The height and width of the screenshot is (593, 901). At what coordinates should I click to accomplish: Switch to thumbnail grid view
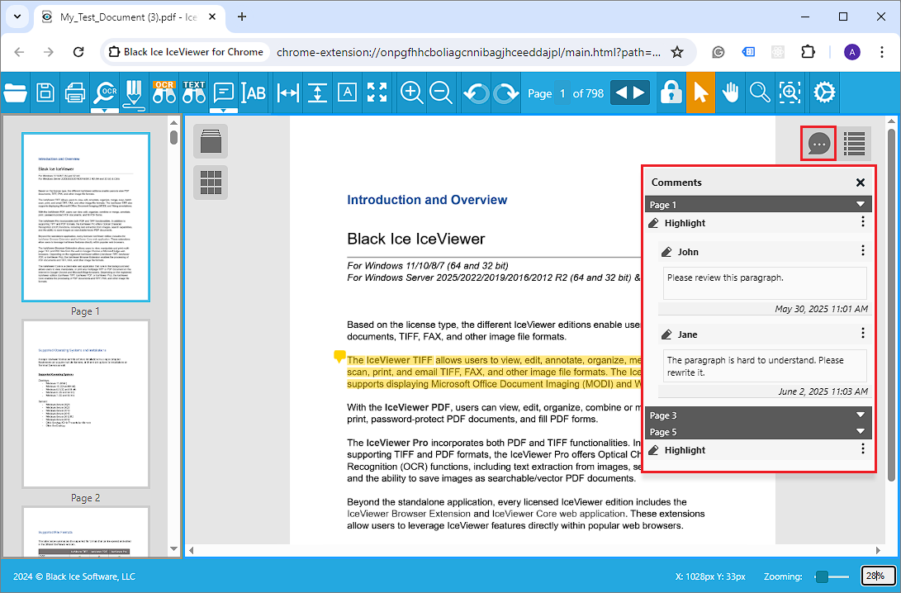click(x=211, y=183)
